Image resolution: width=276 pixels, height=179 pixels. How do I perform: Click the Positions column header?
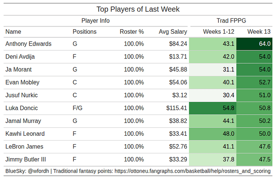[x=84, y=32]
